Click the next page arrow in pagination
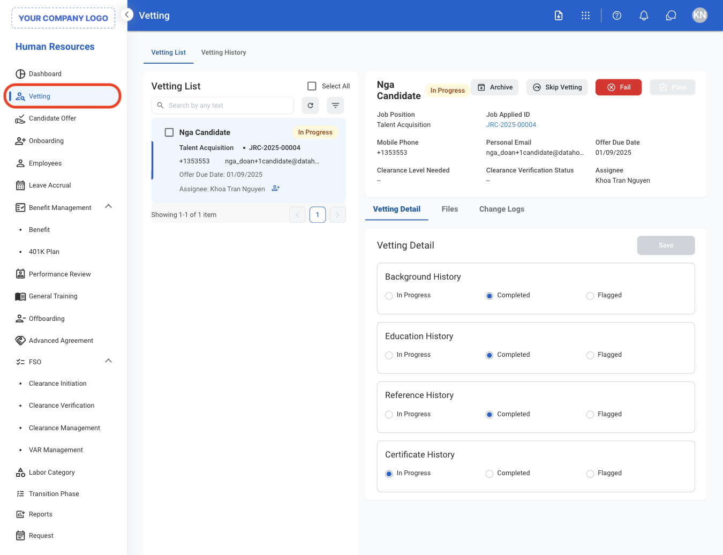The image size is (723, 555). tap(337, 215)
